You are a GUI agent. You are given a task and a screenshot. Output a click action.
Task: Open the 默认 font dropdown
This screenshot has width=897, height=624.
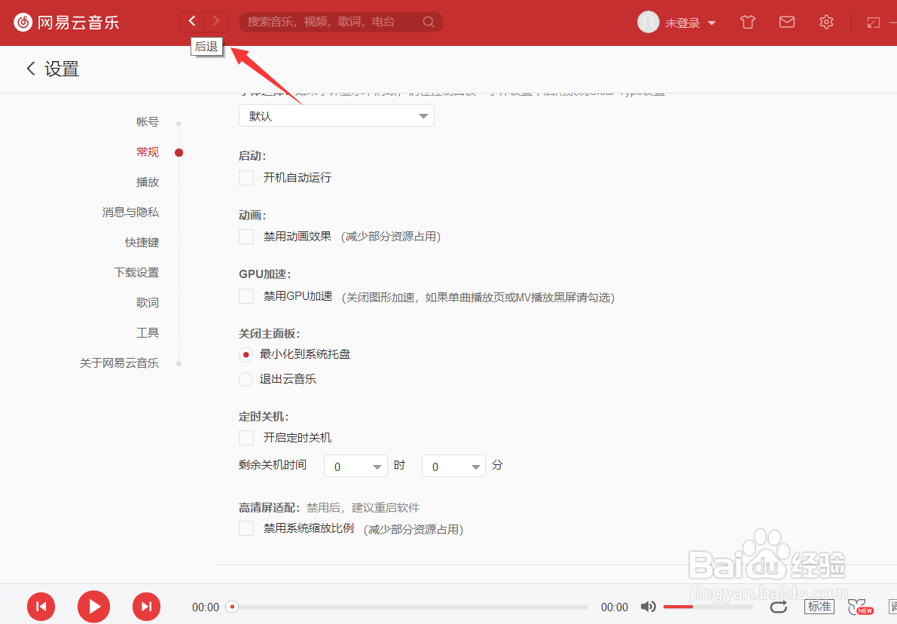click(x=336, y=115)
